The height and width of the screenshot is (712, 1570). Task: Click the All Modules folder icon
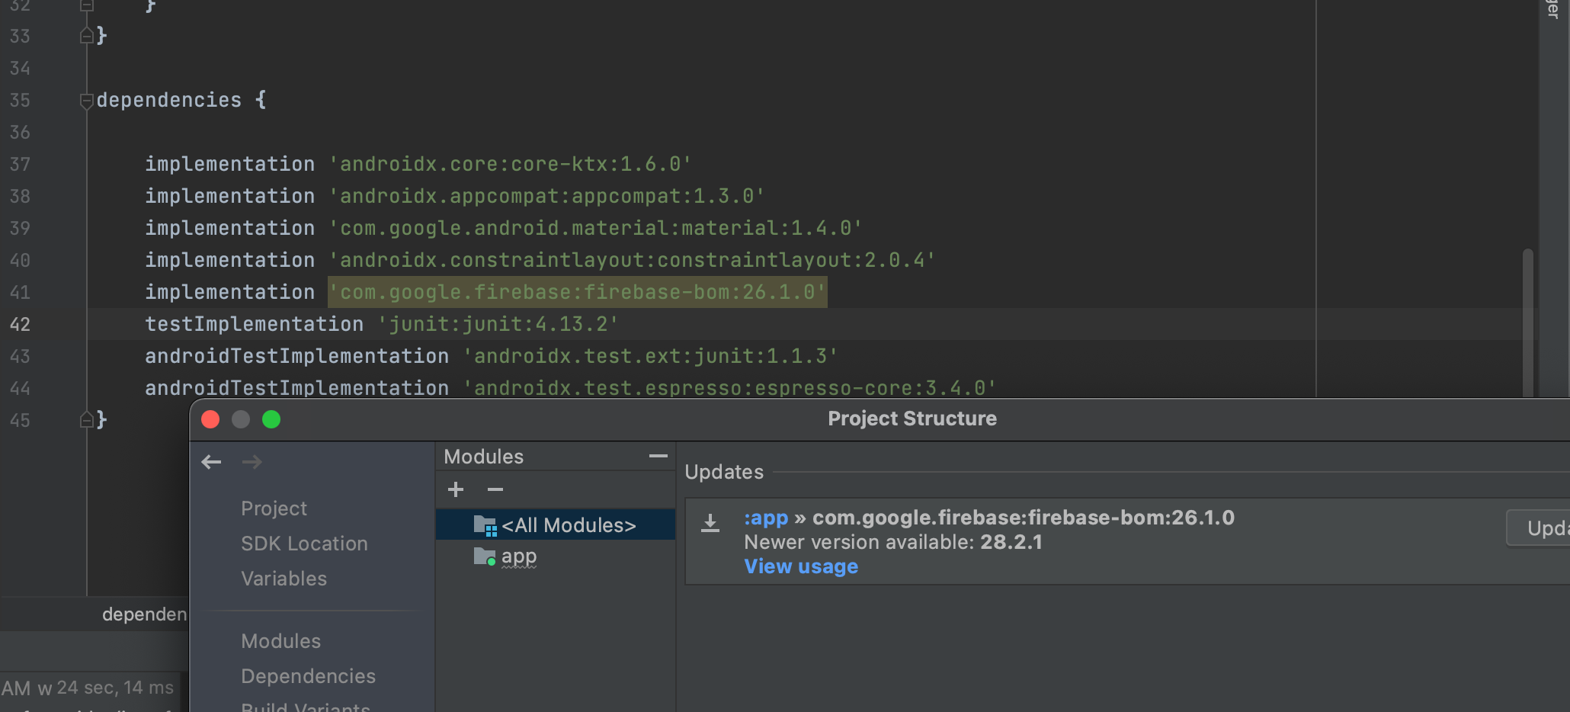point(485,525)
